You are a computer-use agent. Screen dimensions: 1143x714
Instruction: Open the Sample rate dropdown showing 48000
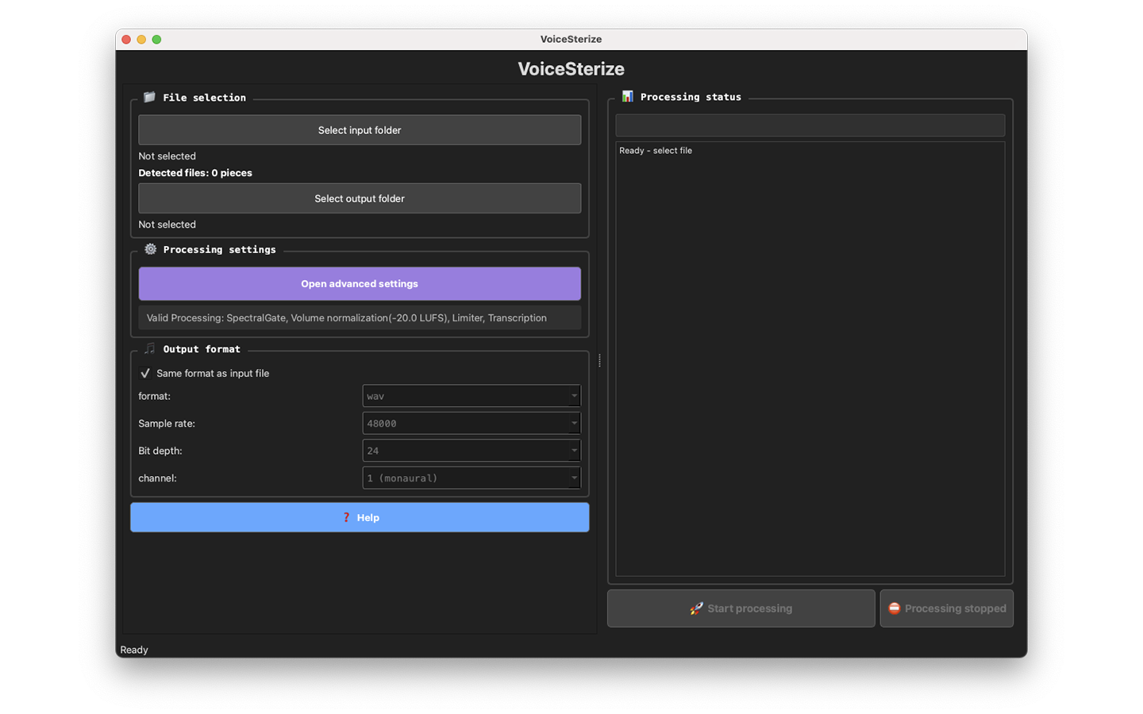pyautogui.click(x=471, y=423)
